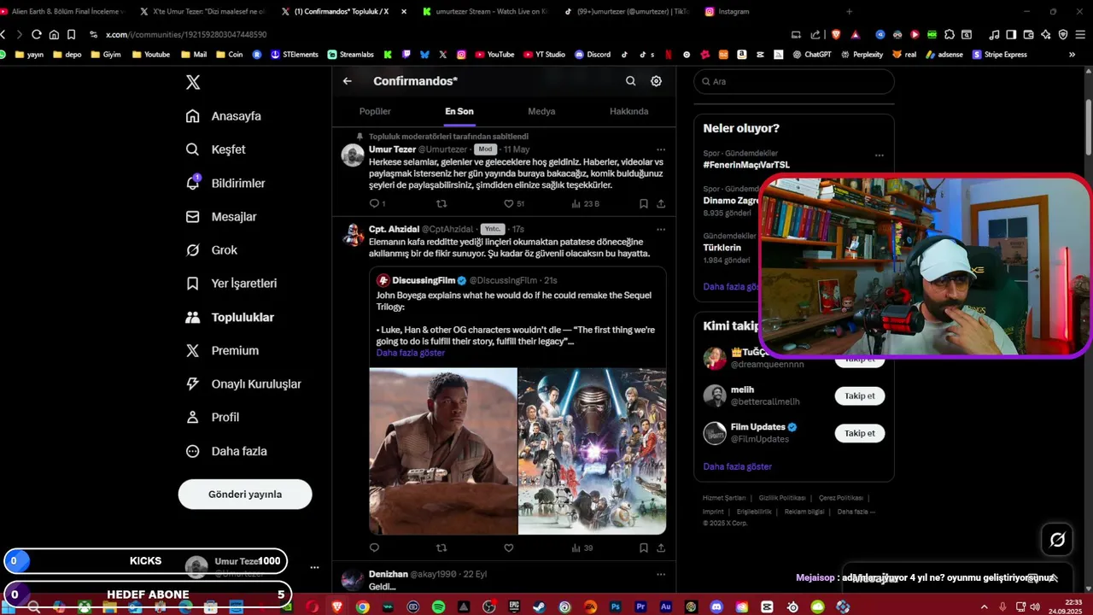The width and height of the screenshot is (1093, 615).
Task: Click DiscussingFilm quoted account name
Action: [x=424, y=280]
